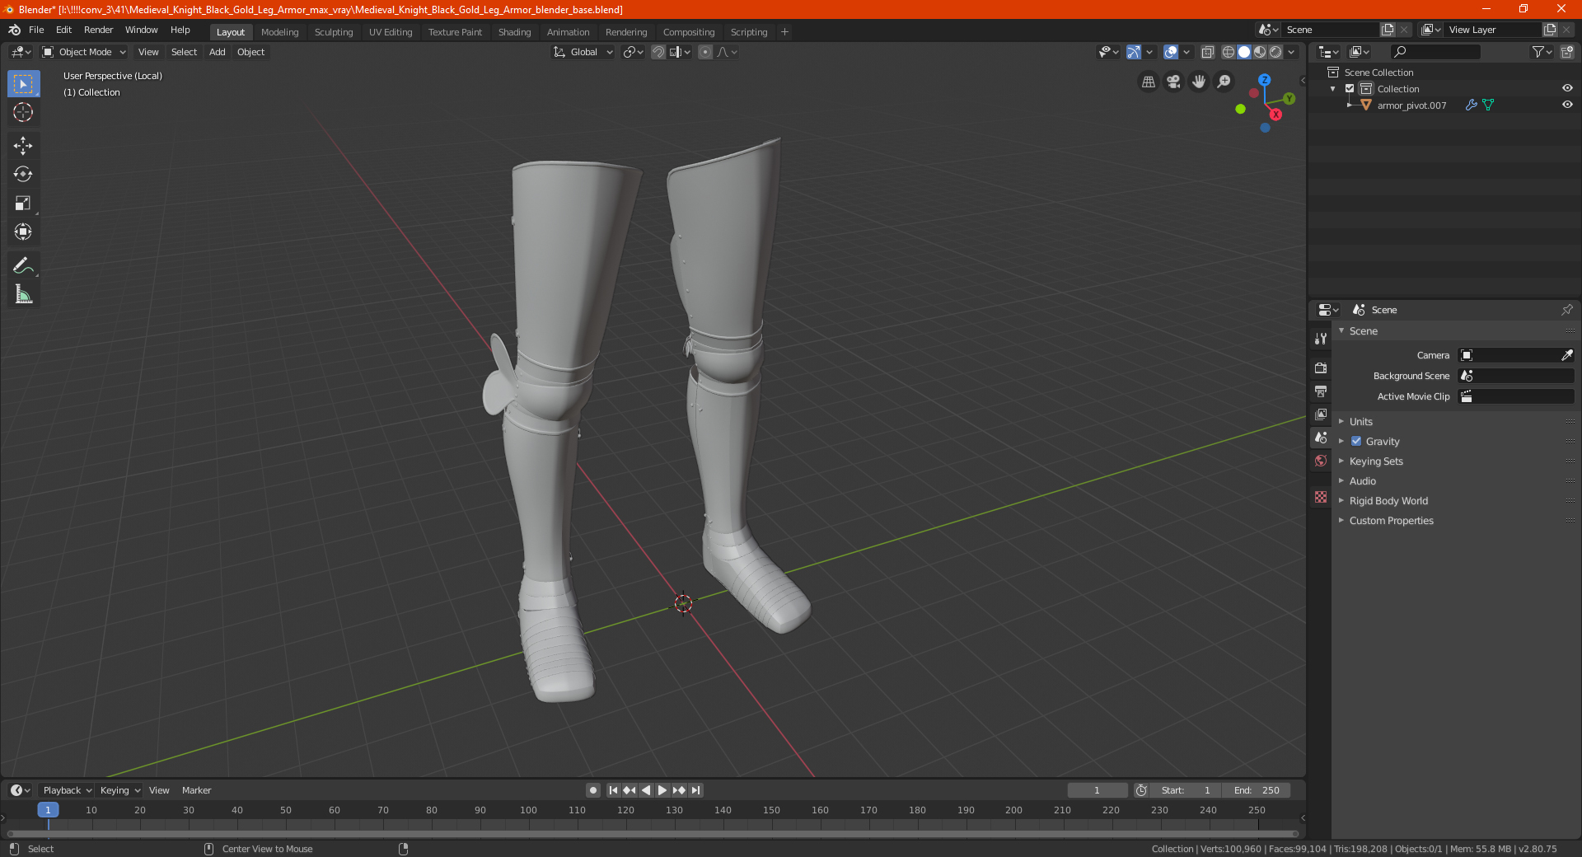The image size is (1582, 857).
Task: Pick the Scale tool
Action: click(x=23, y=204)
